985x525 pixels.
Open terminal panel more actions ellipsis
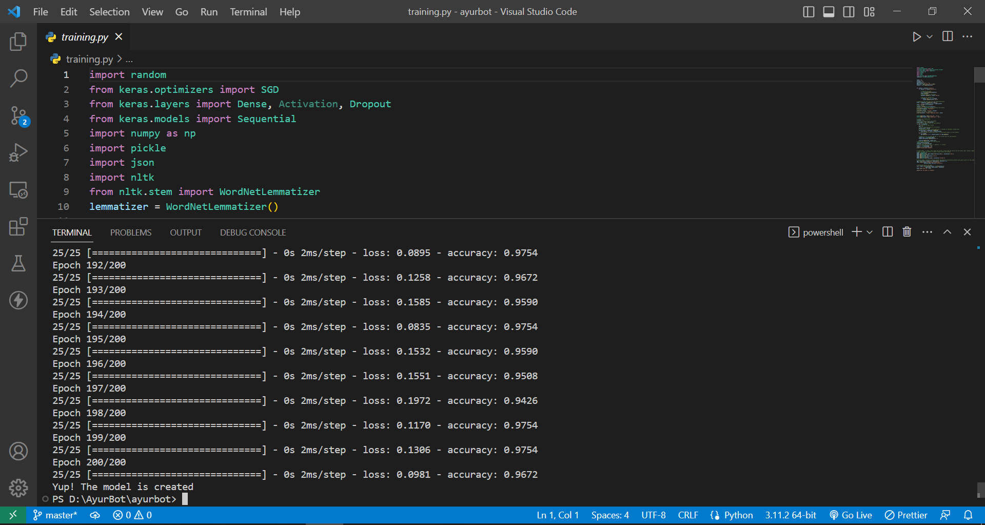(x=927, y=232)
